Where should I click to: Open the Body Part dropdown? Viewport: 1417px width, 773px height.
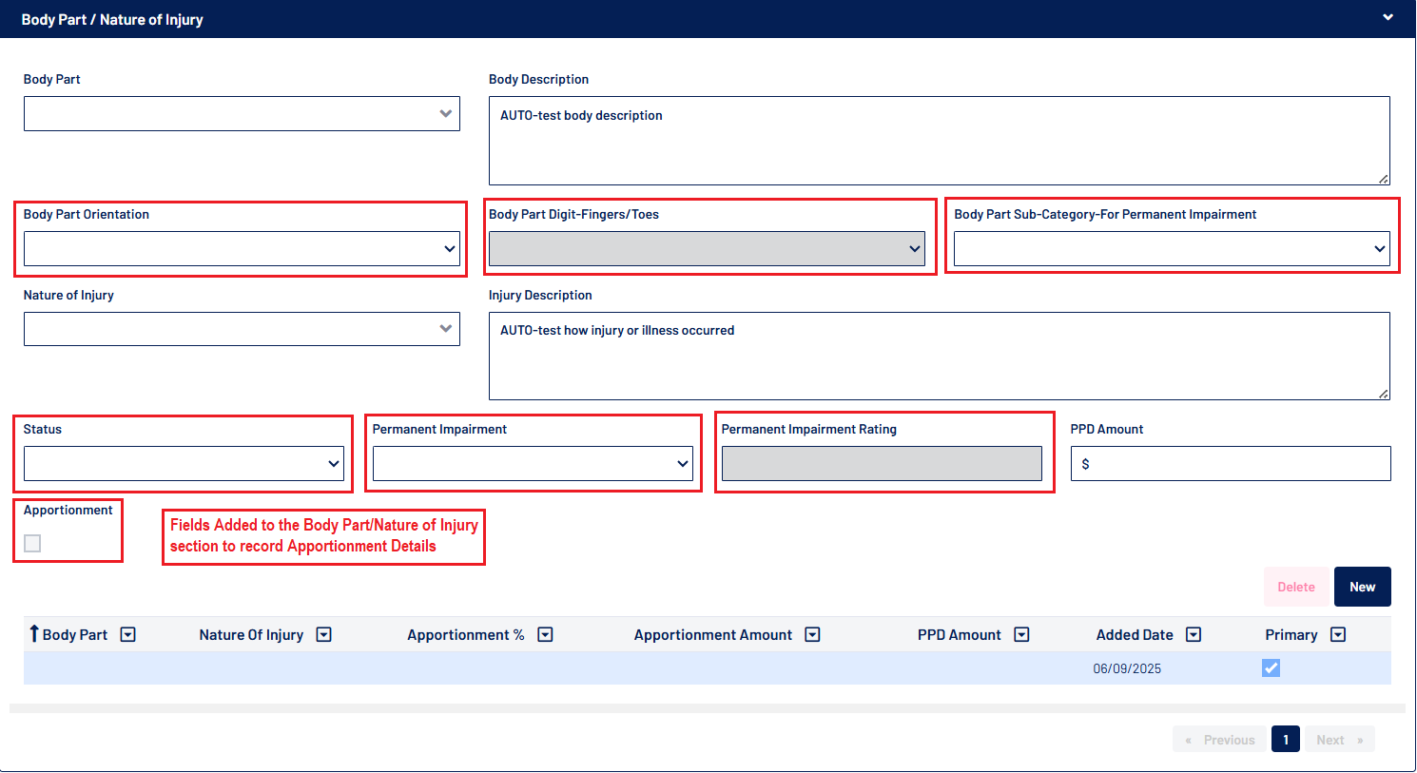pos(242,114)
